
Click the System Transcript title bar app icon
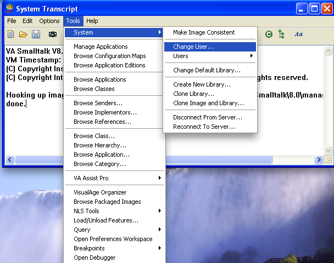(x=9, y=9)
